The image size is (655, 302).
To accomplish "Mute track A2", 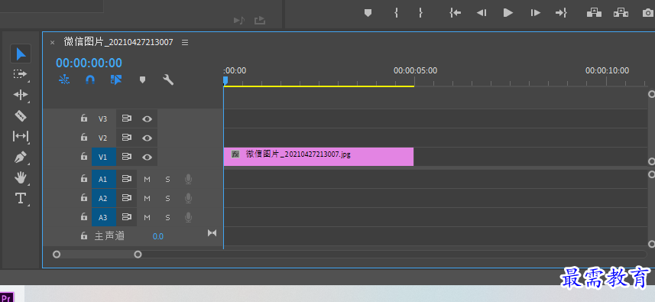I will (147, 199).
